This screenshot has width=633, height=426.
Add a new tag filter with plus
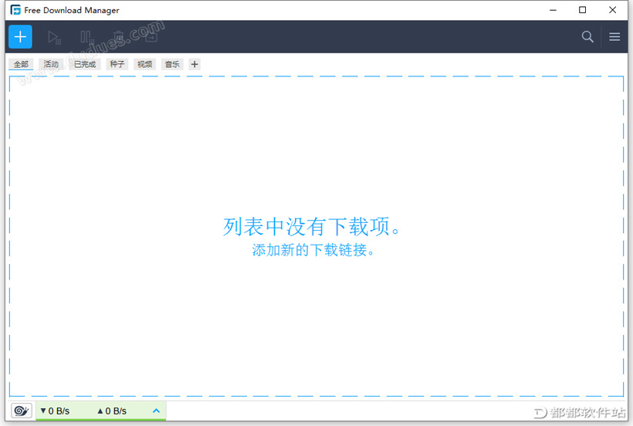point(195,64)
